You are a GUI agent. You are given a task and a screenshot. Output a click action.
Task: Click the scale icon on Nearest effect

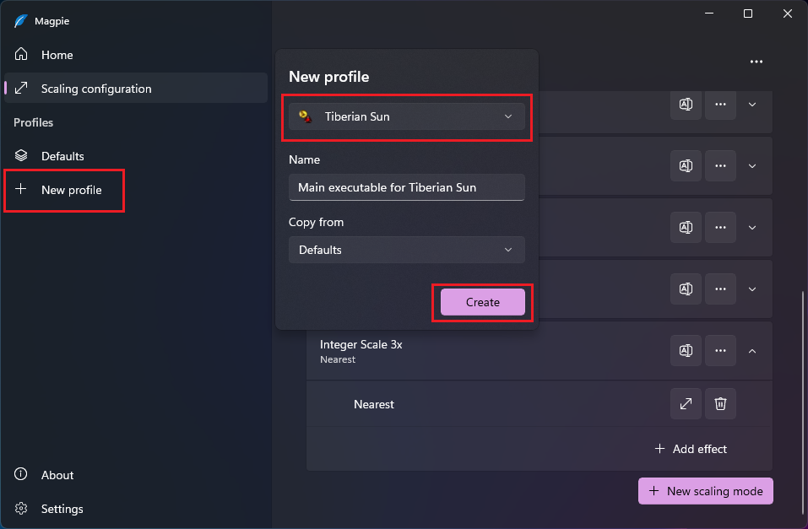(686, 404)
